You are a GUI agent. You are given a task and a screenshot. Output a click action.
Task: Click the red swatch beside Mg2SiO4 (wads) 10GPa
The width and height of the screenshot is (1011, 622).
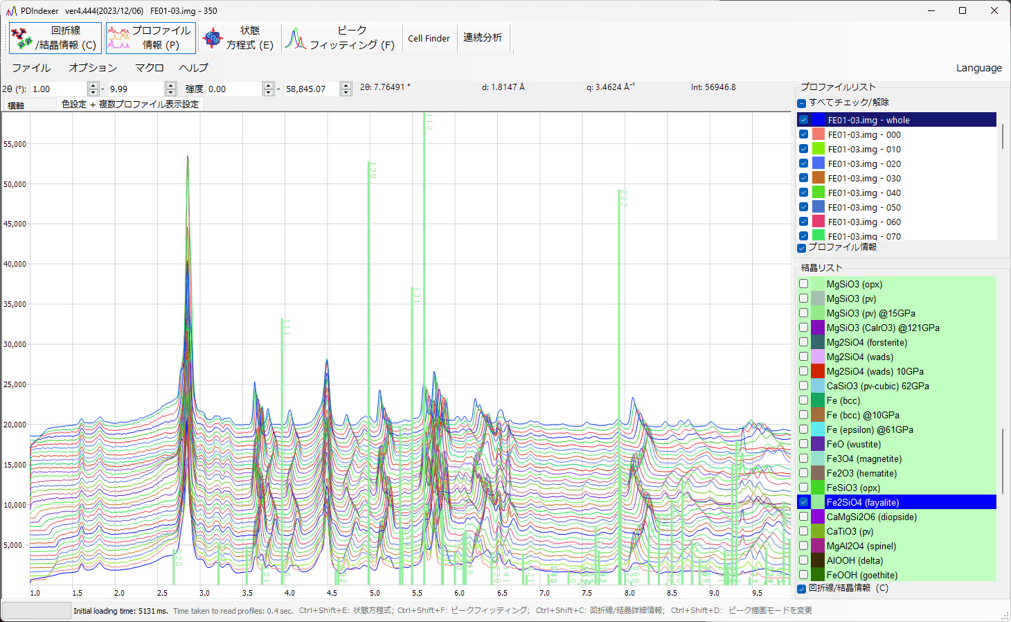pos(818,371)
